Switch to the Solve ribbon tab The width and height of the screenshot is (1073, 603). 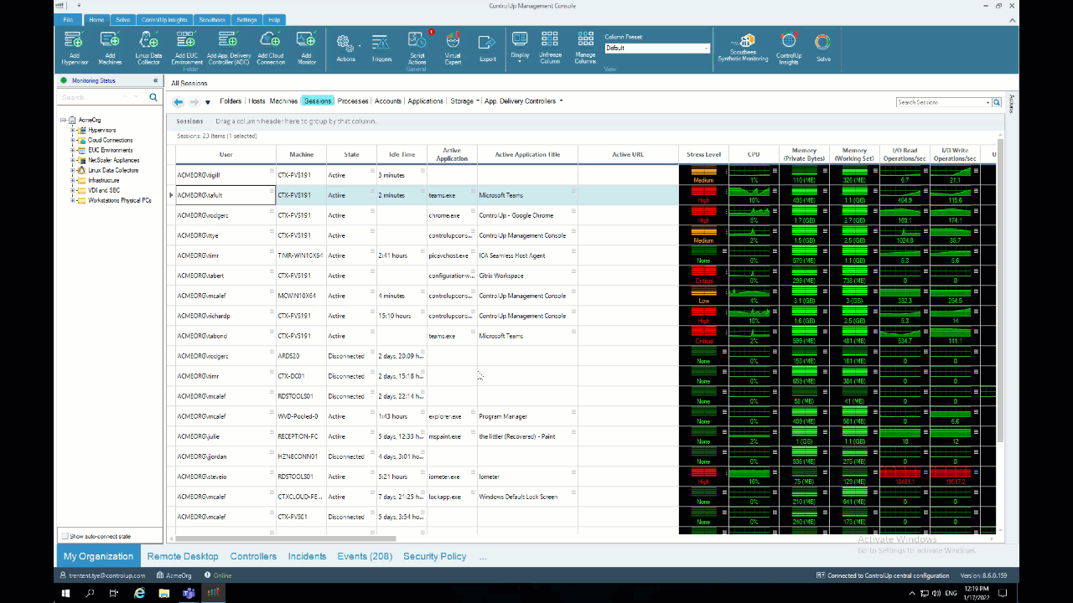pos(123,19)
